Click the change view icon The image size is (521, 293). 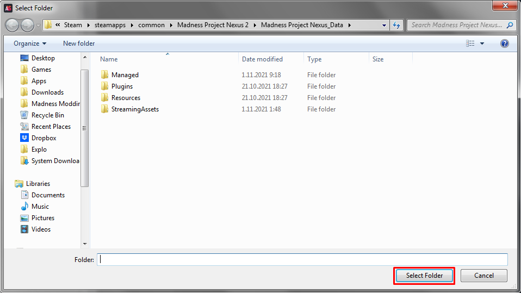click(x=470, y=43)
